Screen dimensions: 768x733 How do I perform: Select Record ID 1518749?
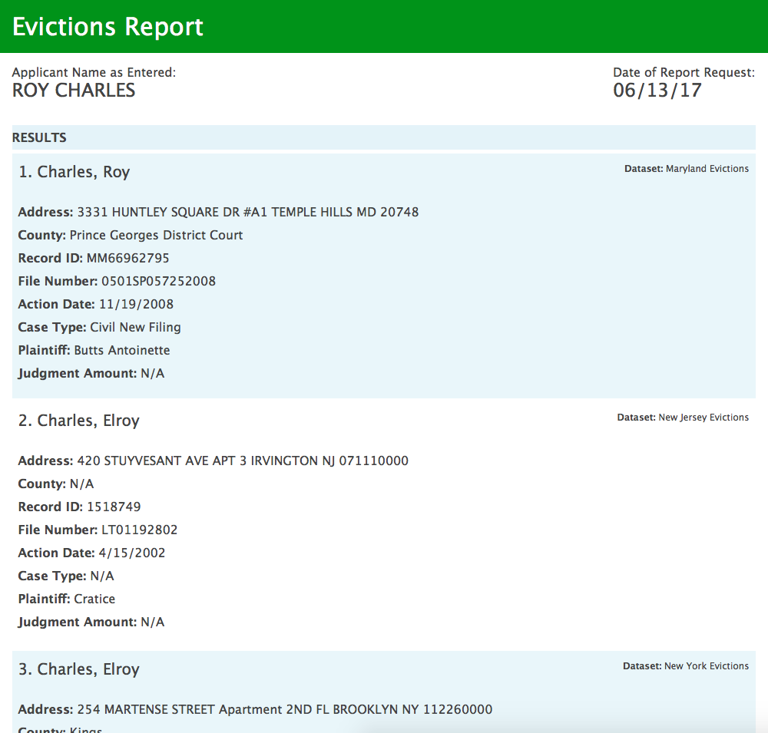(x=79, y=507)
